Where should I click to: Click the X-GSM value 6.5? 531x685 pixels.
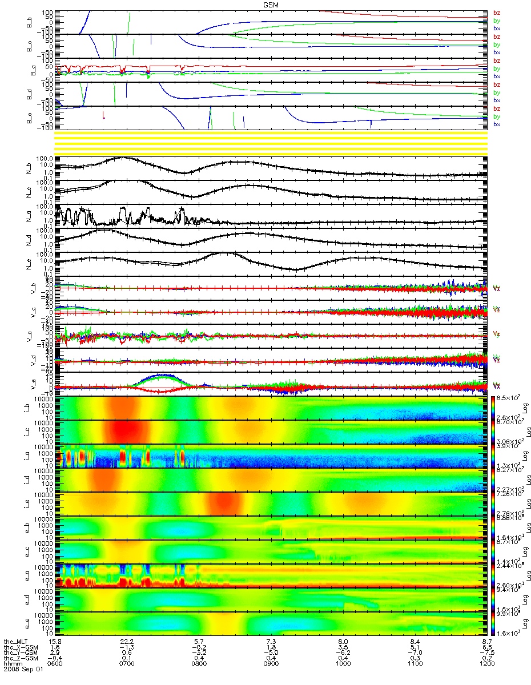(488, 647)
